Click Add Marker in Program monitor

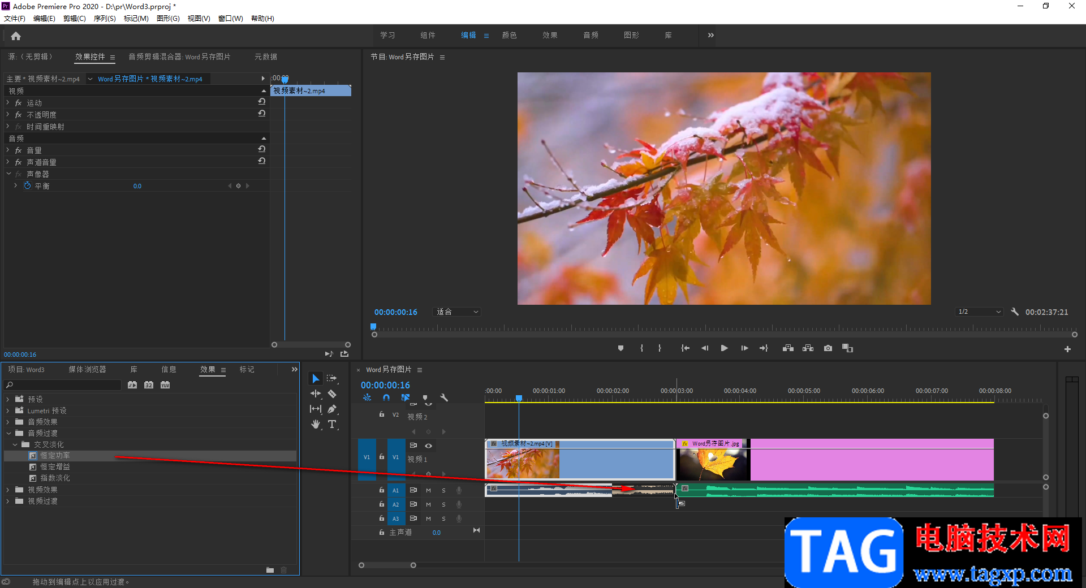click(x=620, y=348)
